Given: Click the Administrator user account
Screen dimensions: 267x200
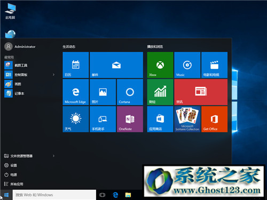Looking at the screenshot, I should [x=20, y=46].
